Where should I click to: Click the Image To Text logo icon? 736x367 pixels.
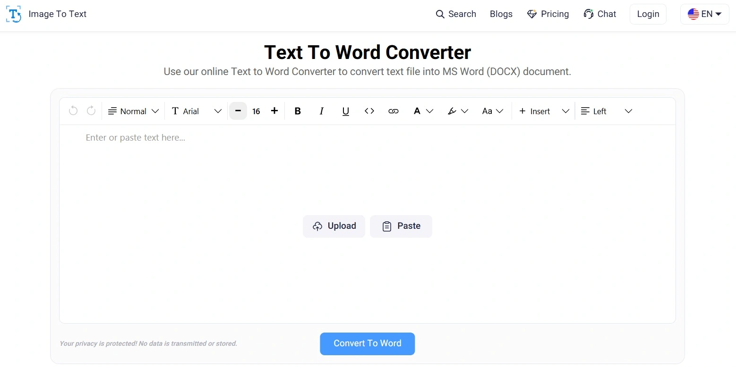click(x=14, y=14)
